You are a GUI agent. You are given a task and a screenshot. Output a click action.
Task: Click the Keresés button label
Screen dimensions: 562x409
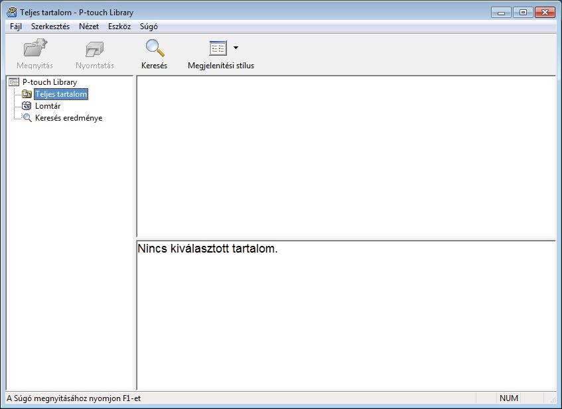(x=154, y=66)
